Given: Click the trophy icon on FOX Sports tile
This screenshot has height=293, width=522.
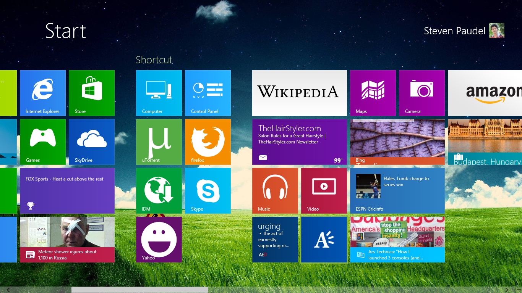Looking at the screenshot, I should coord(31,206).
